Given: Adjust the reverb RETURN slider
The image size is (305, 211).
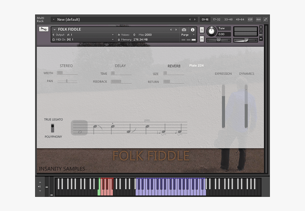Looking at the screenshot, I should (x=173, y=82).
